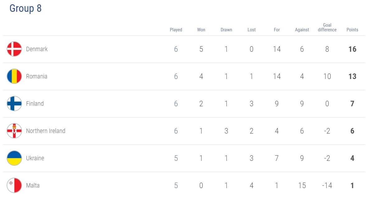
Task: Select the Northern Ireland team name
Action: pos(46,131)
